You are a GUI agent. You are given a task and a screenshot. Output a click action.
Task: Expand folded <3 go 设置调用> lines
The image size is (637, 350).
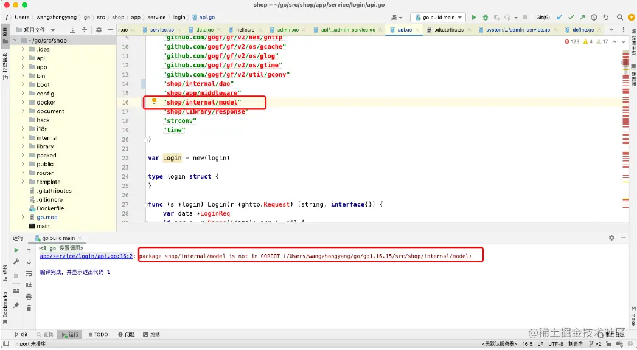(x=38, y=248)
